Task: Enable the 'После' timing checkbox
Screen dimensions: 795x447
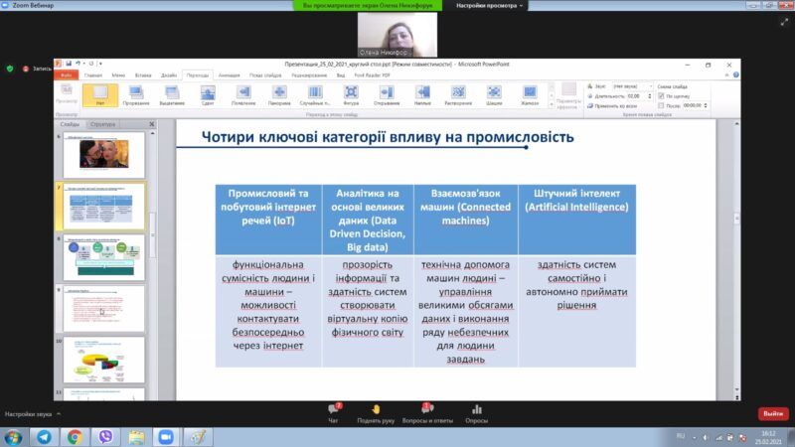Action: (x=662, y=104)
